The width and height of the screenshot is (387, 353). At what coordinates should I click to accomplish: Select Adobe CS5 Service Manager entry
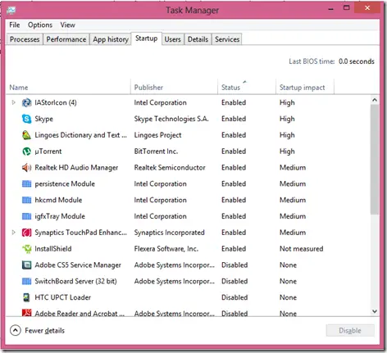(78, 265)
